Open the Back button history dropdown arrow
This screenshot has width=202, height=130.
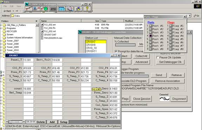tap(13, 11)
